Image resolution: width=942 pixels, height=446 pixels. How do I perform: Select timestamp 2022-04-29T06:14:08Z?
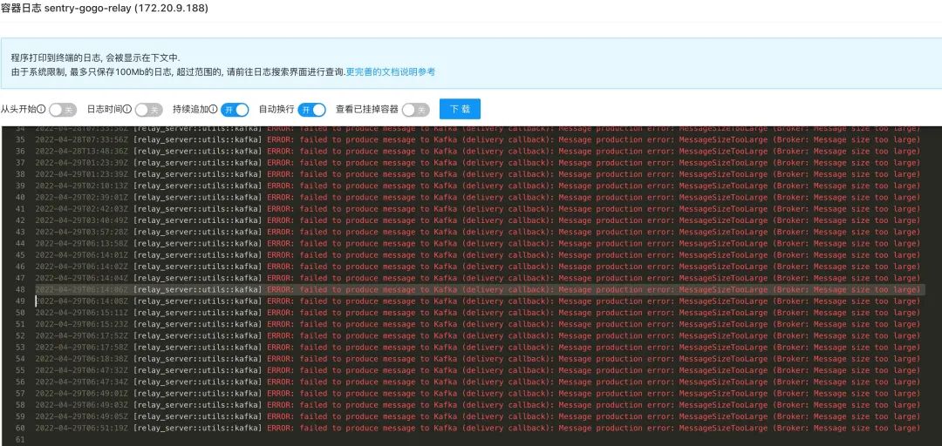pos(81,301)
